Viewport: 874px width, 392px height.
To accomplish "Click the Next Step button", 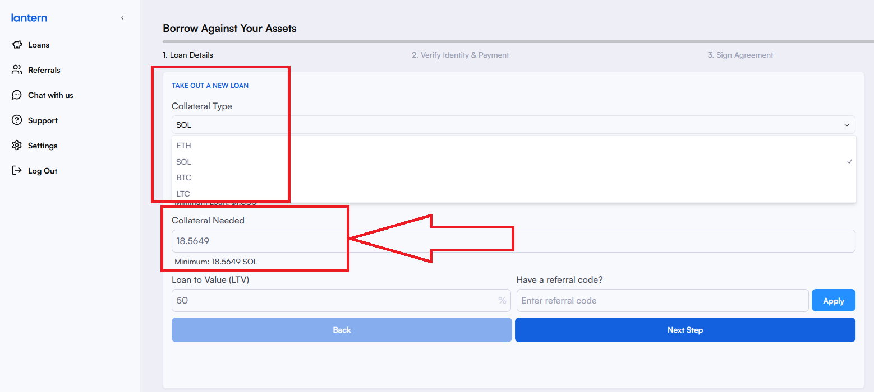I will 685,329.
